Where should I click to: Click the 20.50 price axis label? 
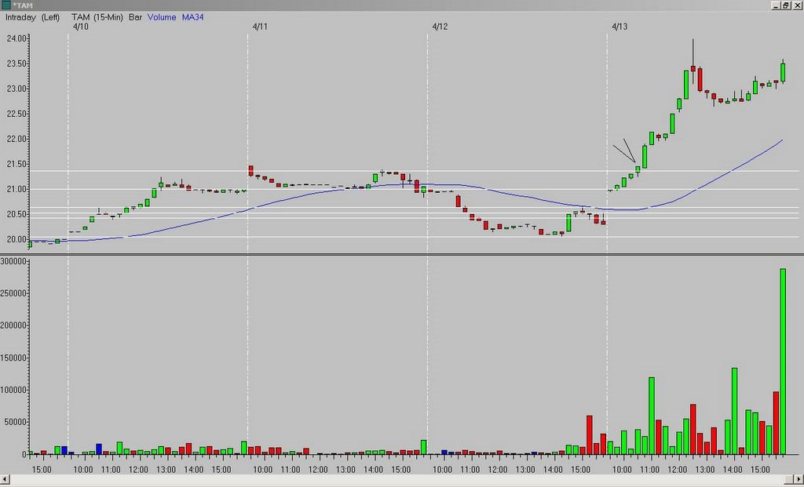[16, 214]
